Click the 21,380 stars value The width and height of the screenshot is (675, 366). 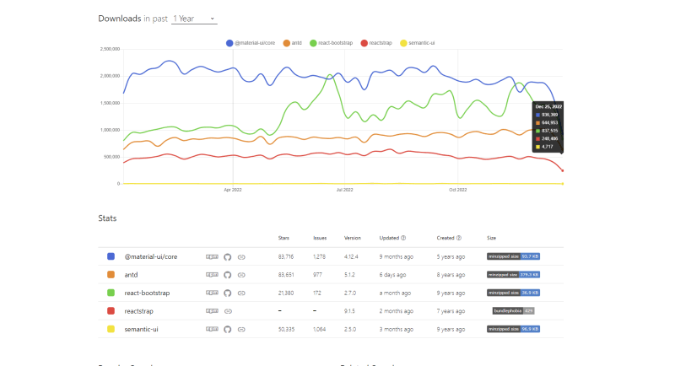[x=286, y=293]
